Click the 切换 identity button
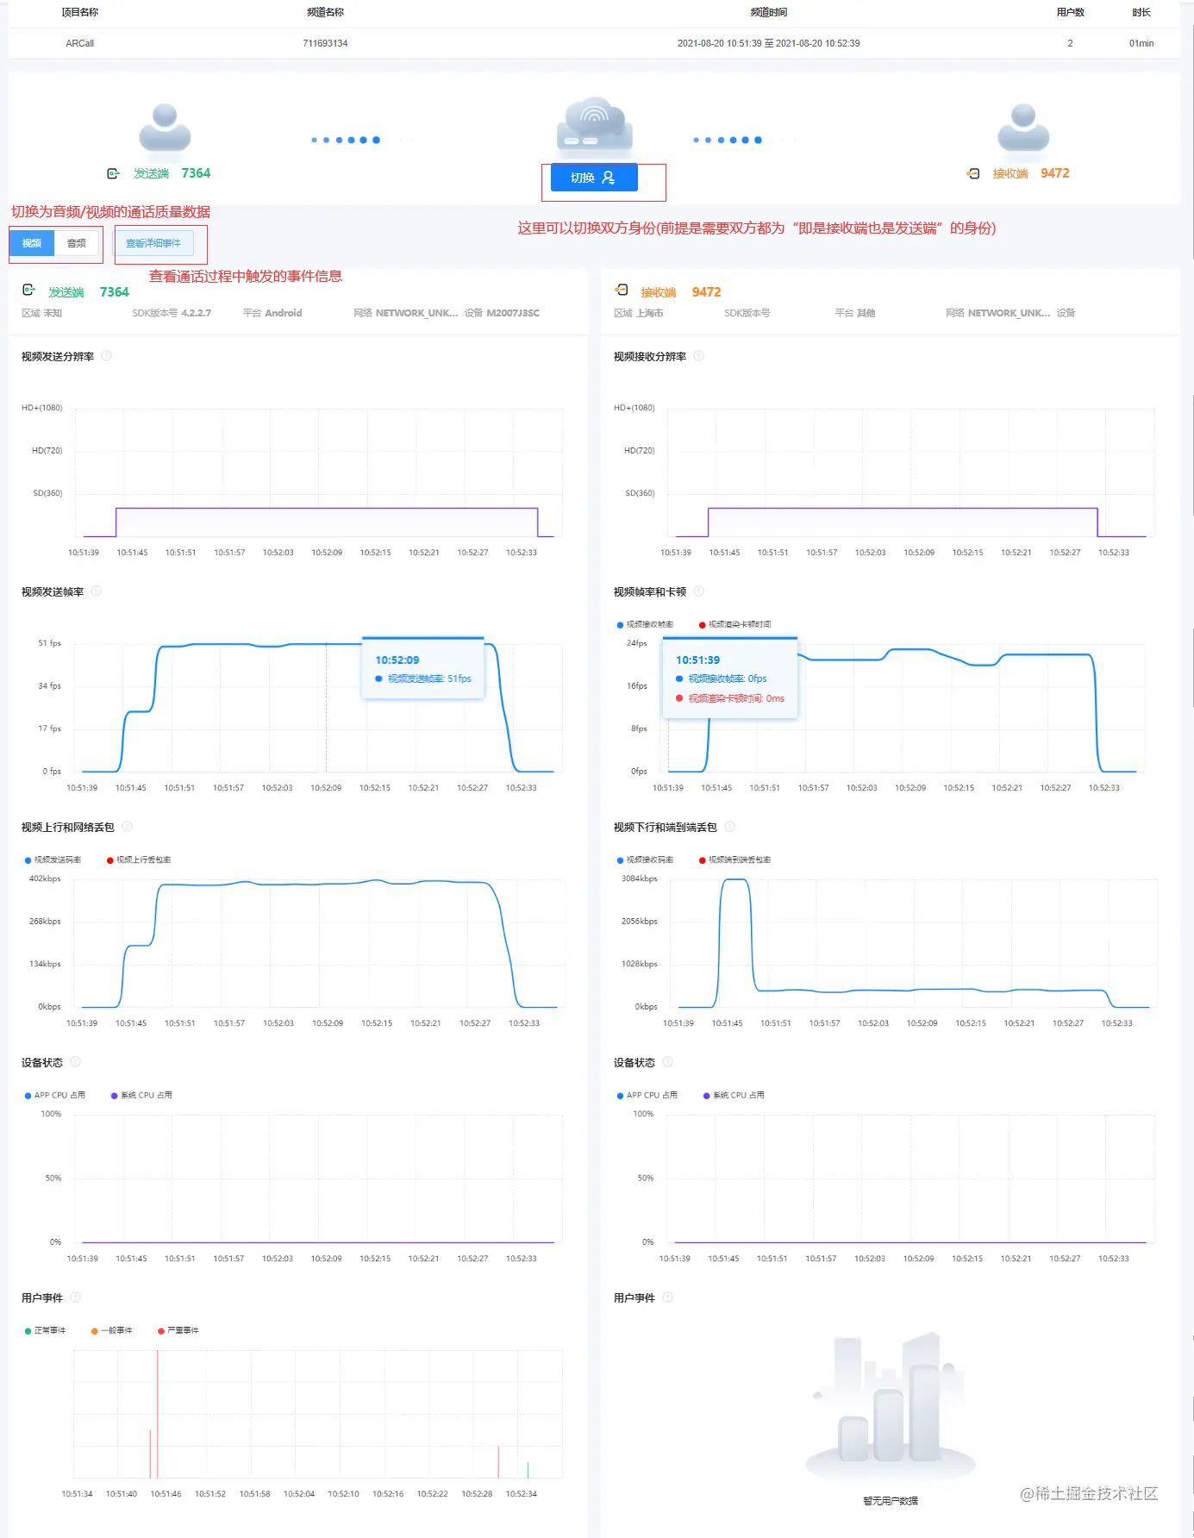Image resolution: width=1194 pixels, height=1538 pixels. 594,178
